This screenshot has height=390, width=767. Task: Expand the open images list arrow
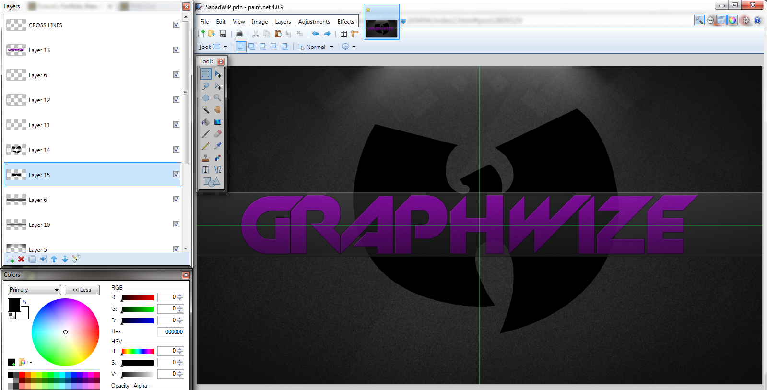point(403,21)
